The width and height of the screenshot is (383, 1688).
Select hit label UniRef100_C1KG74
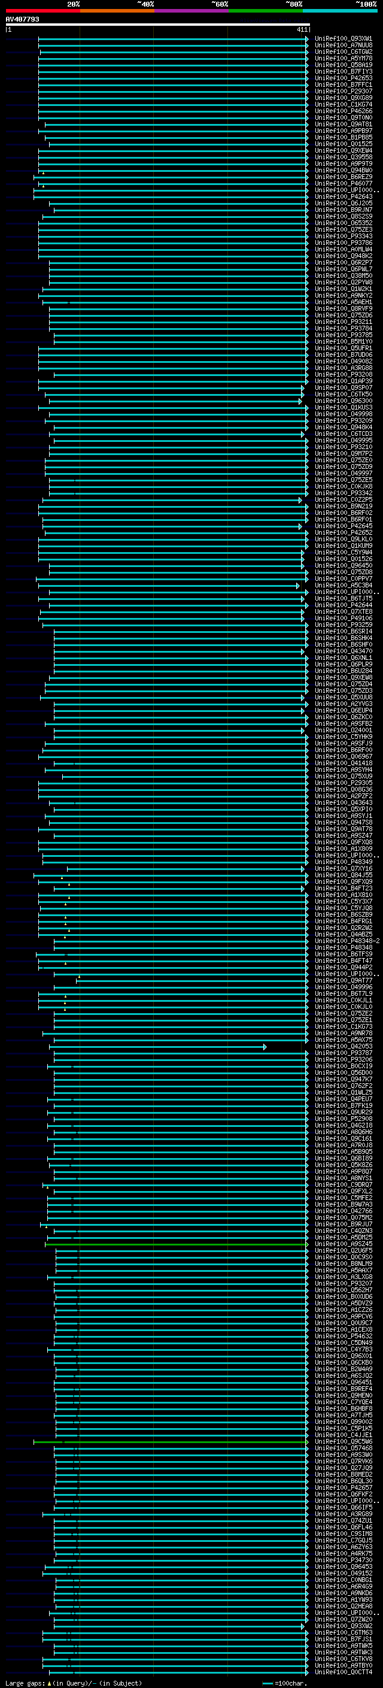[x=344, y=104]
